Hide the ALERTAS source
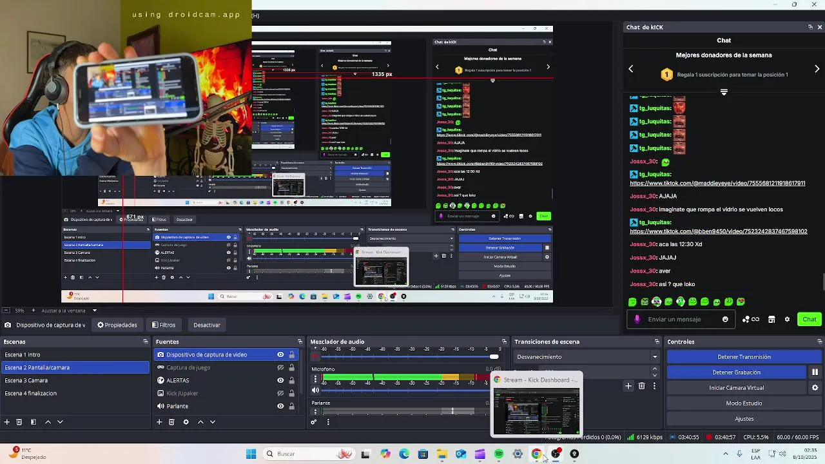This screenshot has height=464, width=825. 280,380
